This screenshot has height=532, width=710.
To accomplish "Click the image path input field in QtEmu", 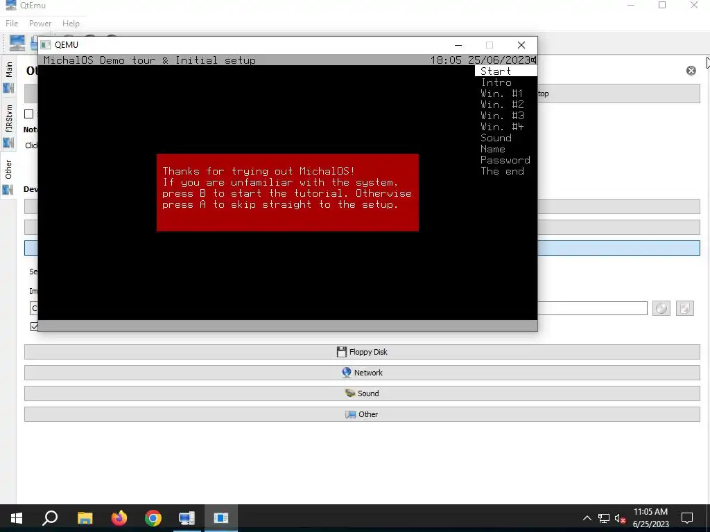I will click(338, 308).
